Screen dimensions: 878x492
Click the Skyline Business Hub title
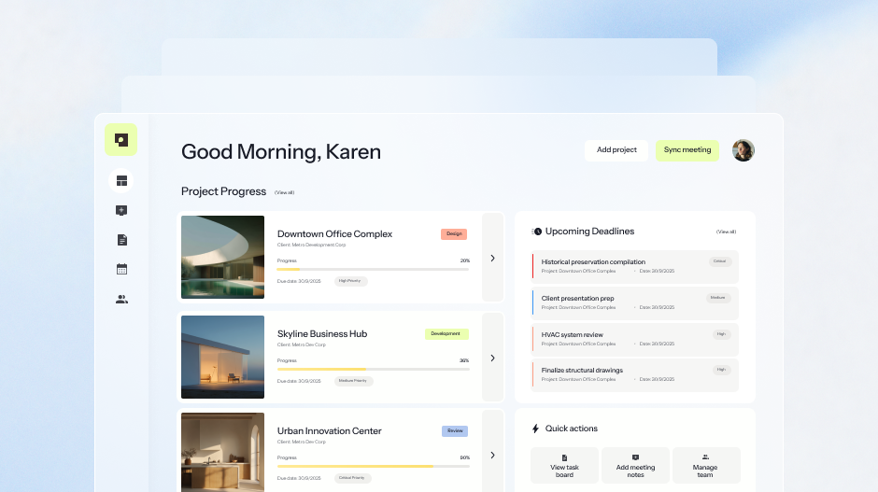(322, 333)
